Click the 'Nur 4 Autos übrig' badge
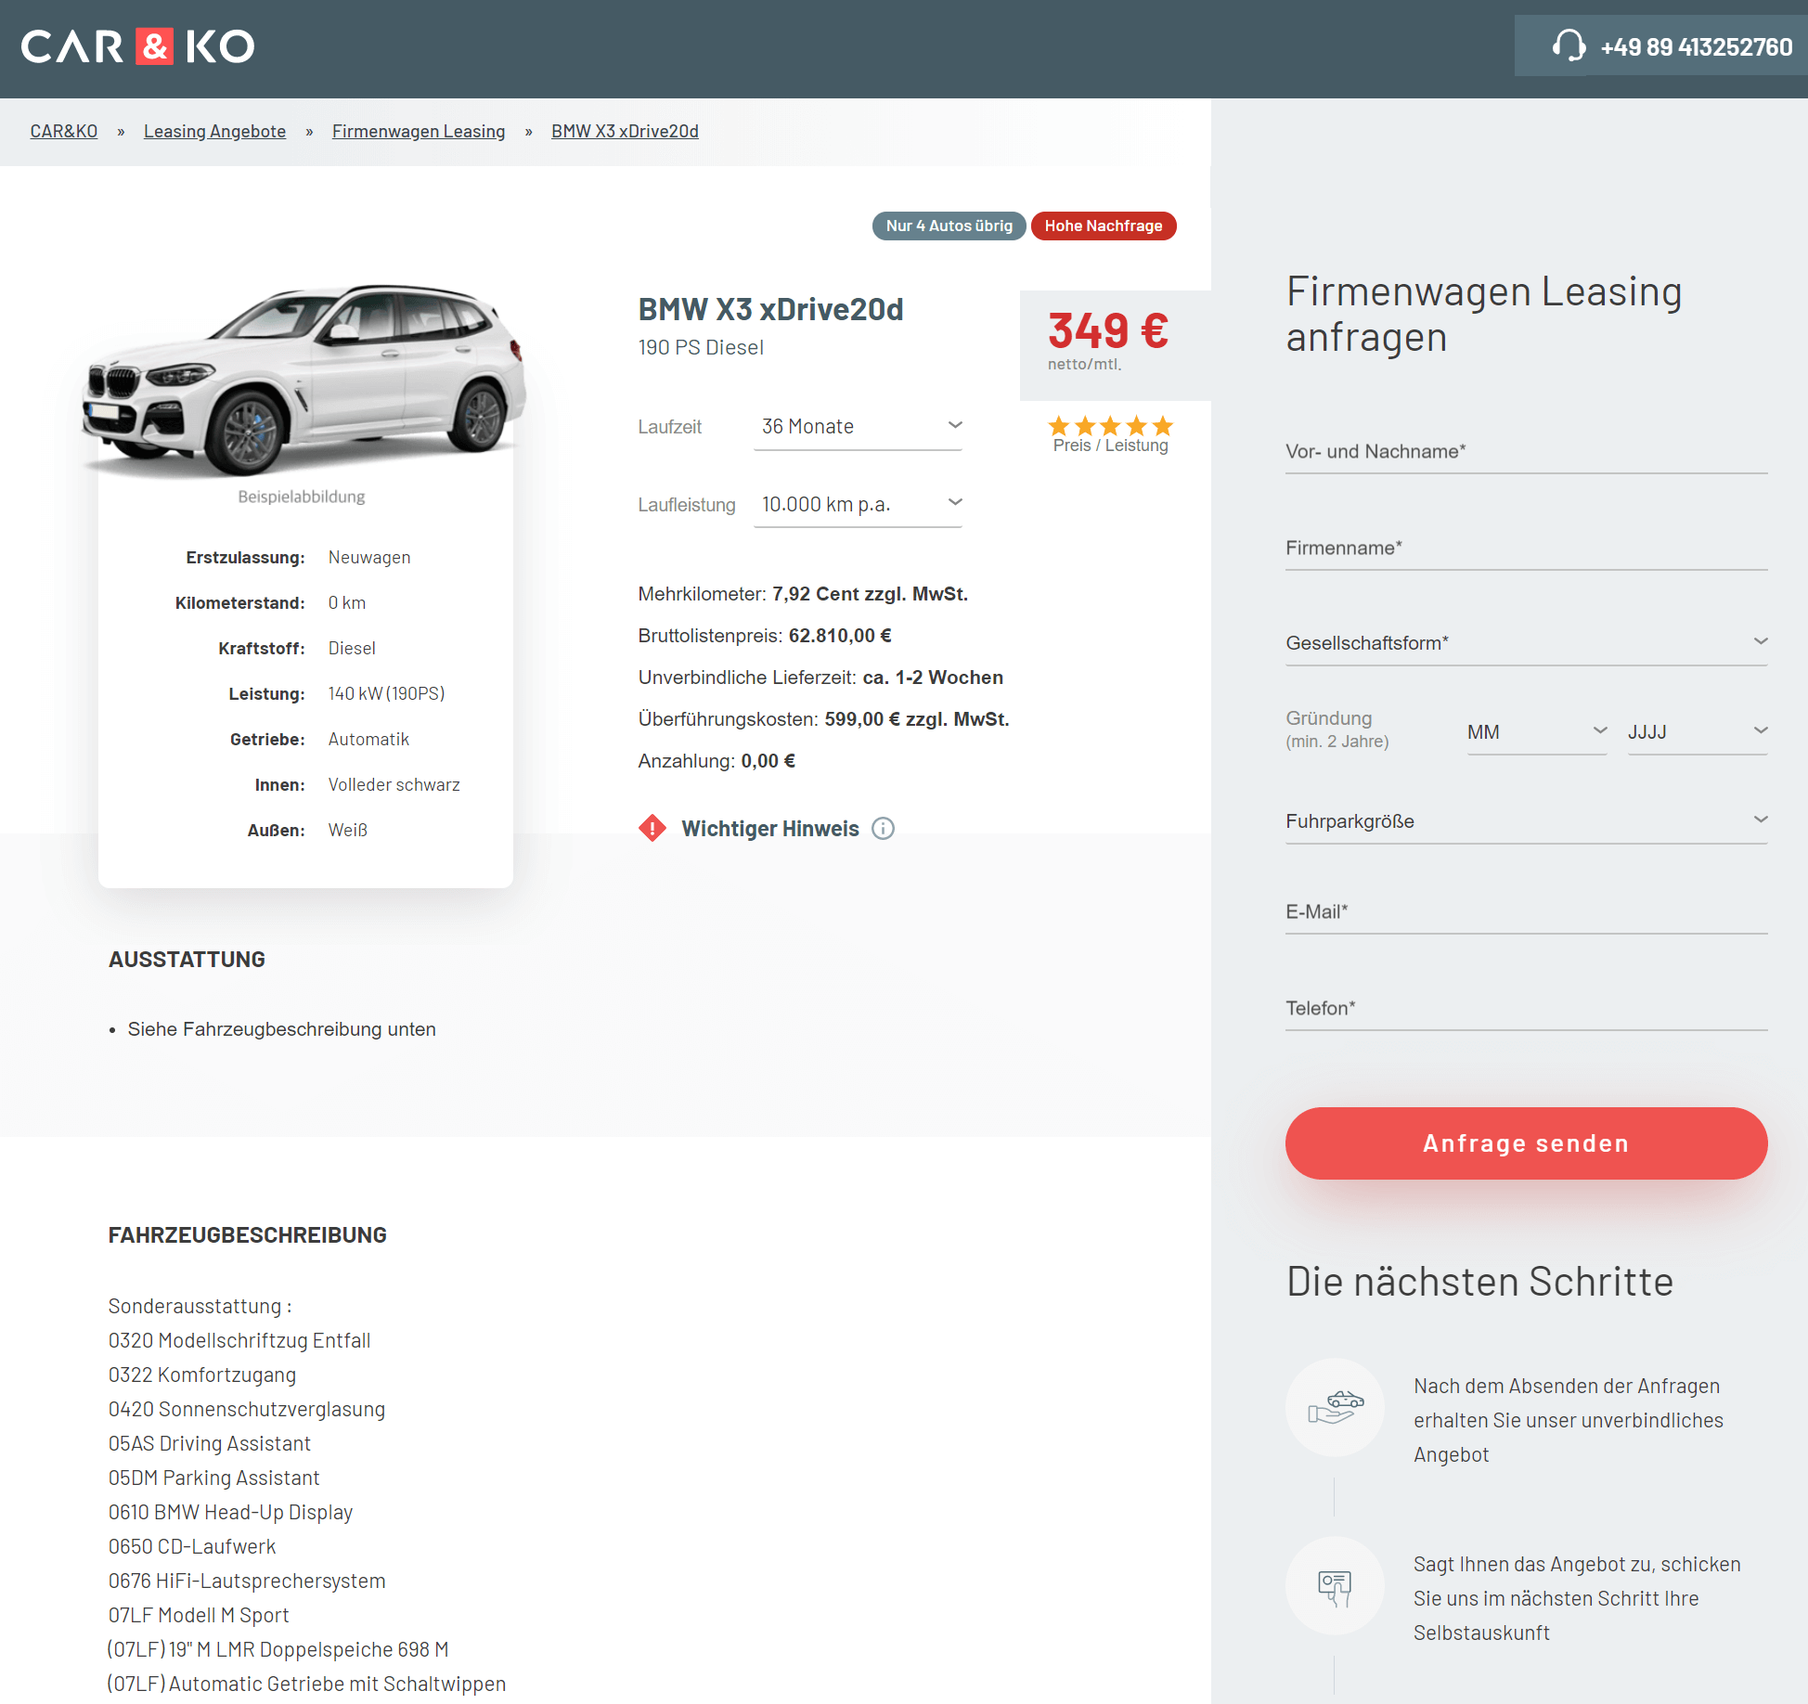Screen dimensions: 1808x1704 click(x=949, y=226)
